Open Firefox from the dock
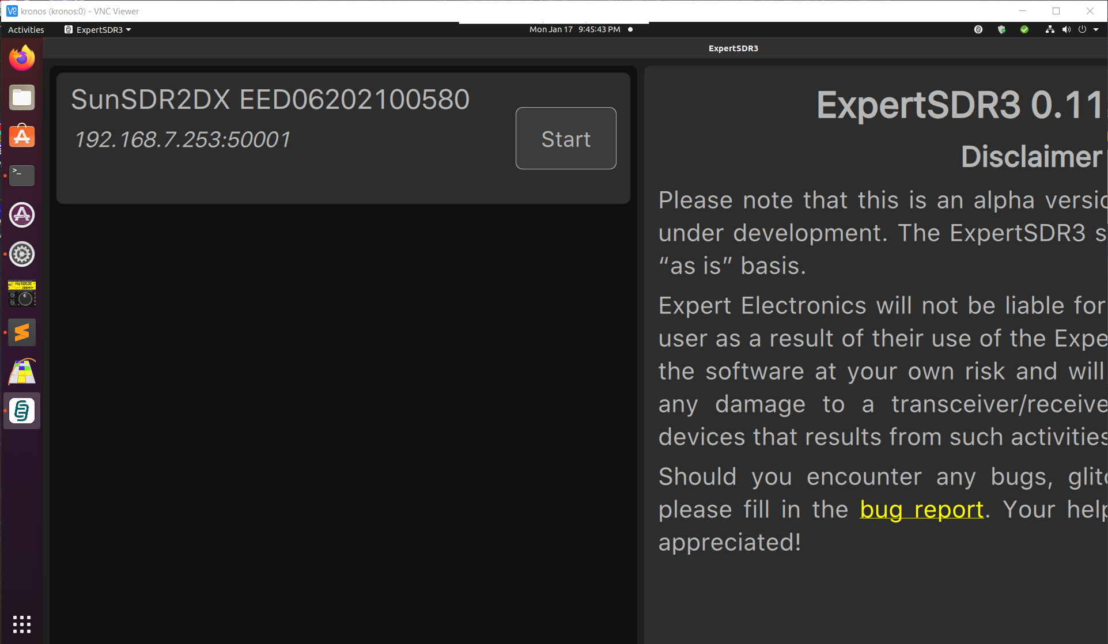The image size is (1108, 644). pyautogui.click(x=22, y=58)
